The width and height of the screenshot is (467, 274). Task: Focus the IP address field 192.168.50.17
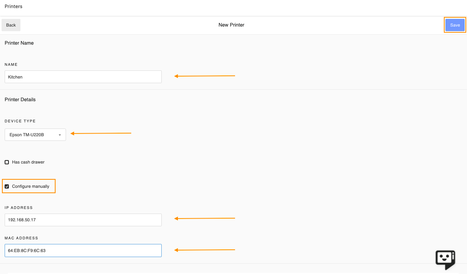83,220
